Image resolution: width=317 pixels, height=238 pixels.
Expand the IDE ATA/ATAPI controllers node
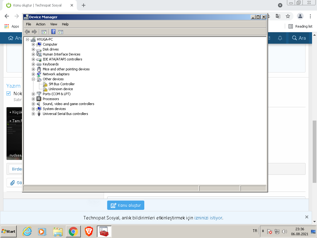point(33,59)
